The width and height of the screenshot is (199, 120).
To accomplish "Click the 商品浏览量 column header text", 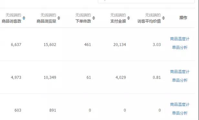I will coord(46,21).
